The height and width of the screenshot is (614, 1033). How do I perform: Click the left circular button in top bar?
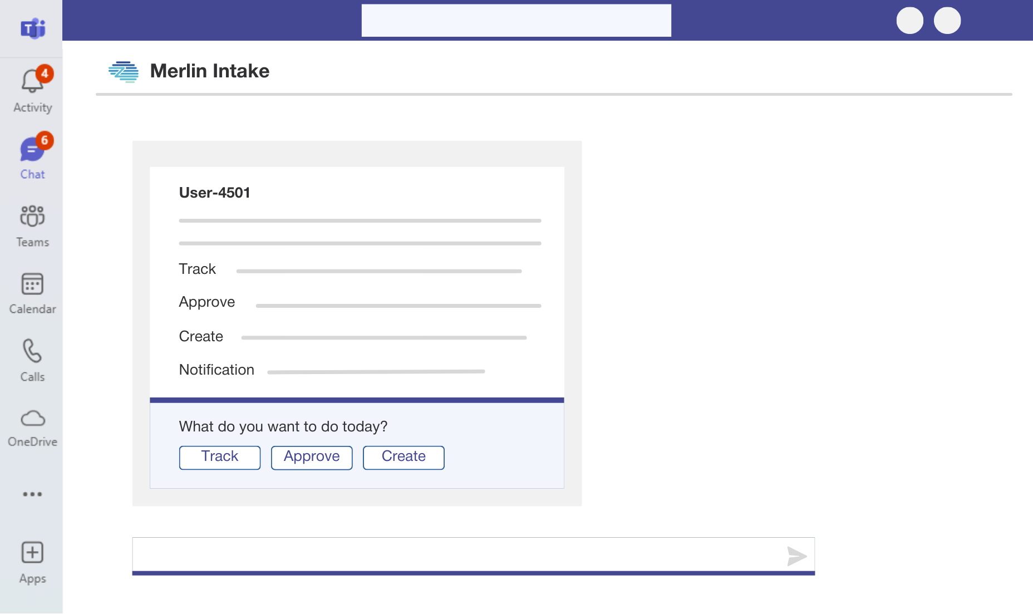tap(910, 21)
